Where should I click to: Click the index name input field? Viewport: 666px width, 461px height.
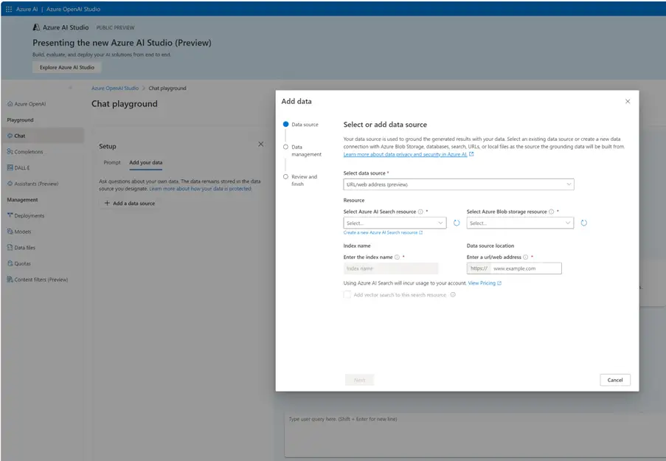click(x=391, y=268)
